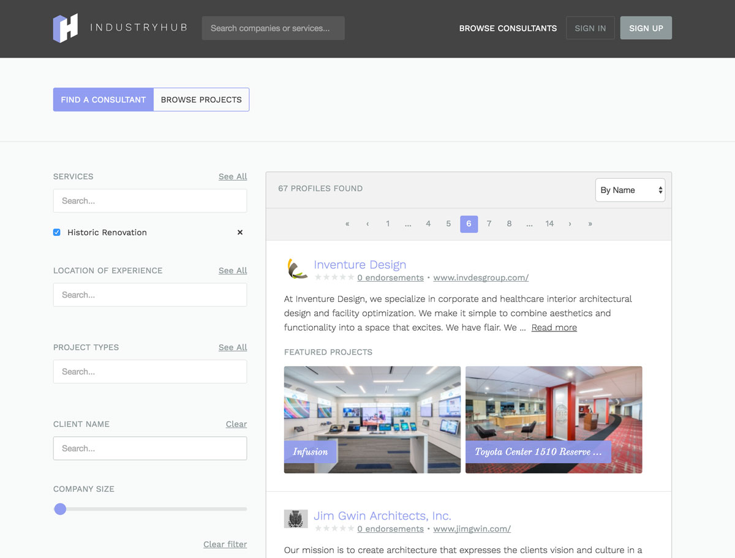
Task: Click the IndustryHub logo icon
Action: [x=66, y=28]
